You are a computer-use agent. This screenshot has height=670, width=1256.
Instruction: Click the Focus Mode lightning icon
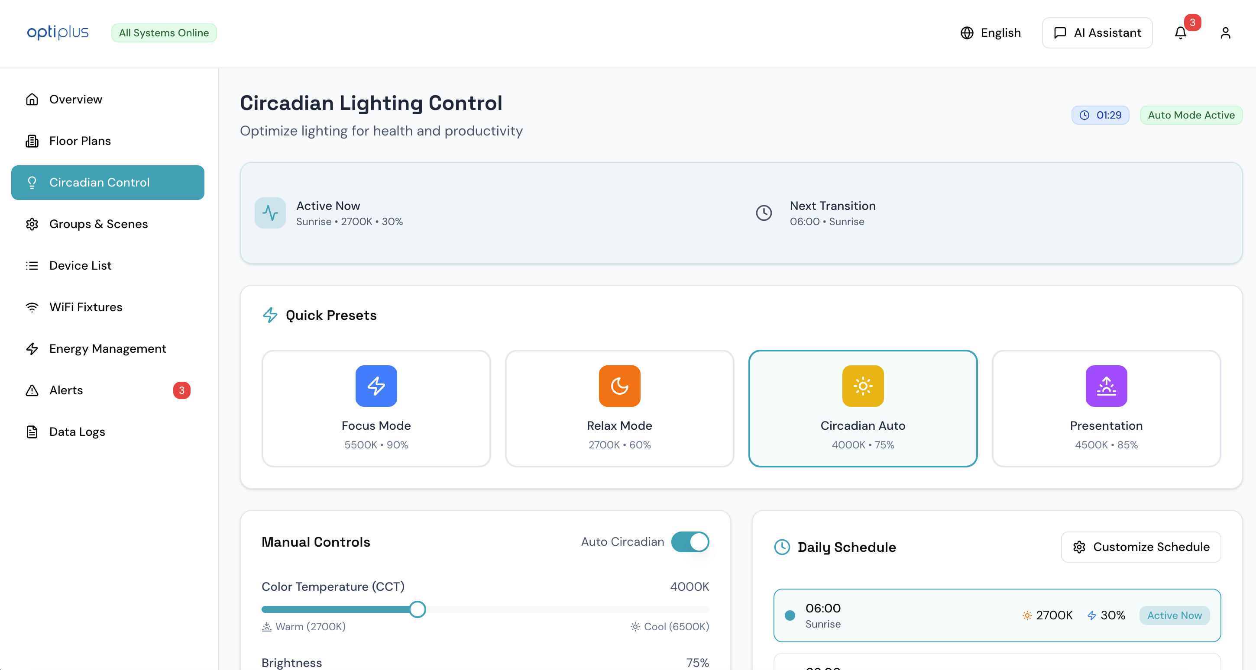(x=376, y=386)
